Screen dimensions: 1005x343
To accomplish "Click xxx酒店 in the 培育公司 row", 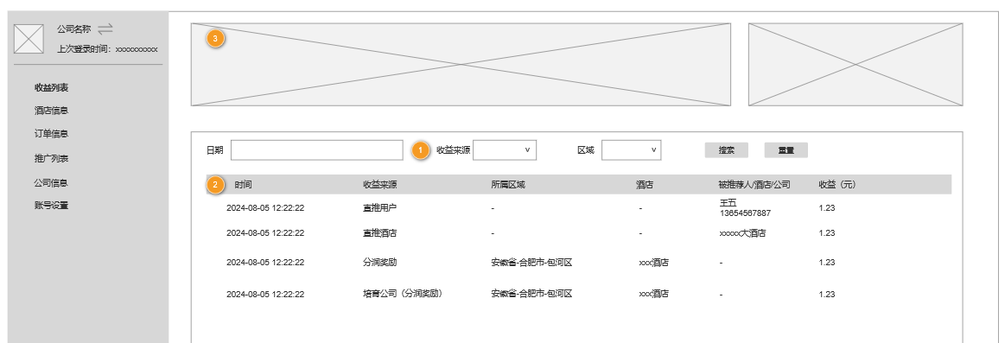I will coord(654,295).
